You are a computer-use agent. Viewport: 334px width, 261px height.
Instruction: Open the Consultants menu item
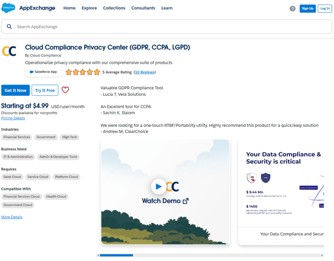pyautogui.click(x=143, y=8)
